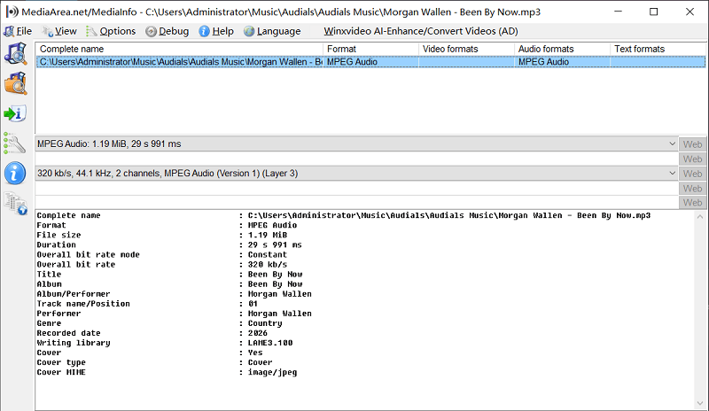This screenshot has height=411, width=709.
Task: Click the Export green arrow icon
Action: click(x=15, y=113)
